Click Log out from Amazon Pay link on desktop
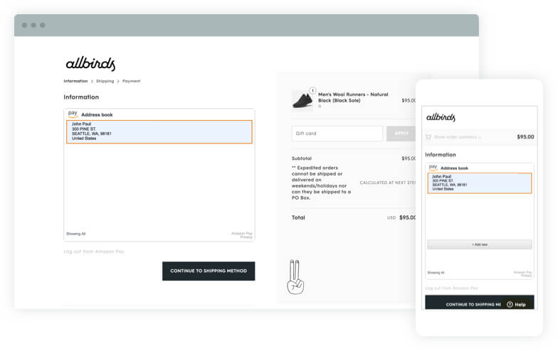The height and width of the screenshot is (351, 558). tap(94, 252)
